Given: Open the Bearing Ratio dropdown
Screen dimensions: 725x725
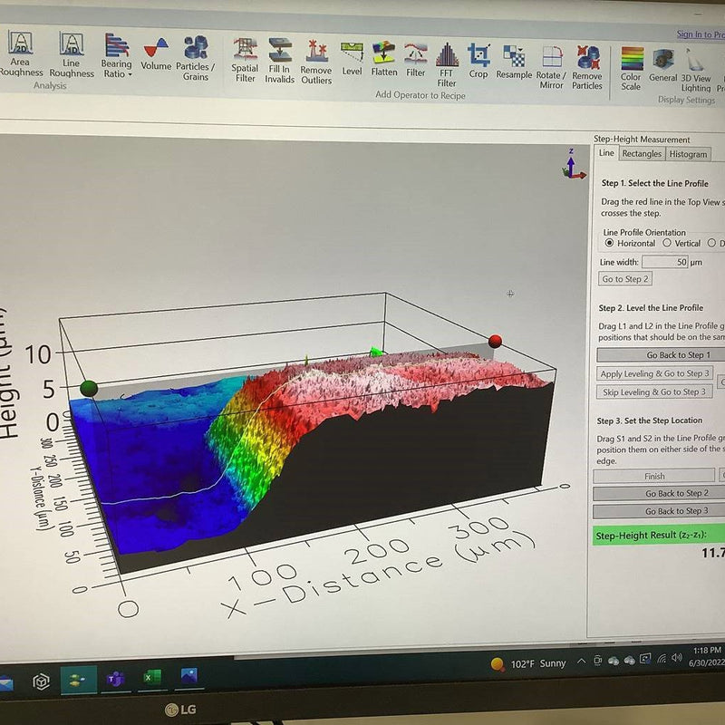Looking at the screenshot, I should pos(116,55).
